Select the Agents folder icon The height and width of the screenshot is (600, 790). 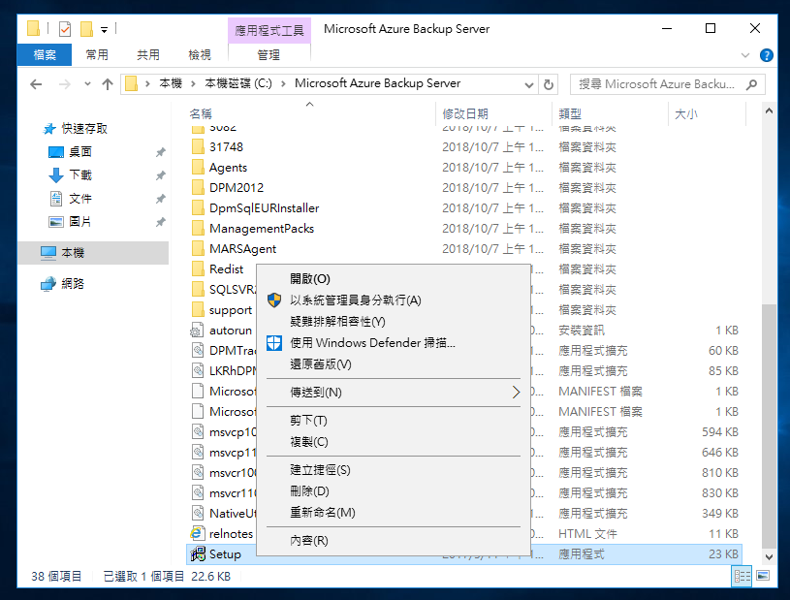[x=198, y=167]
